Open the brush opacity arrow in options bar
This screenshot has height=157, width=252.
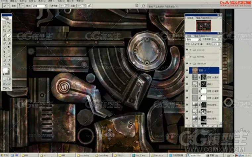[x=67, y=6]
